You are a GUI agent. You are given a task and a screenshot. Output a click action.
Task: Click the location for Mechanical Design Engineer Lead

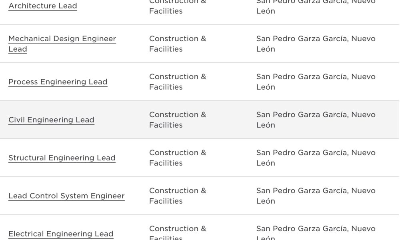tap(316, 44)
